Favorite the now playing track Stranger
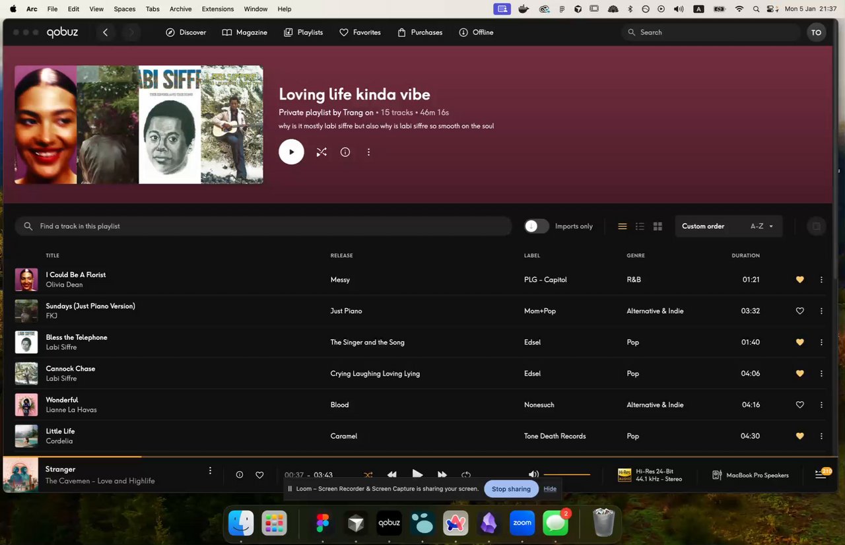This screenshot has width=845, height=545. (259, 475)
